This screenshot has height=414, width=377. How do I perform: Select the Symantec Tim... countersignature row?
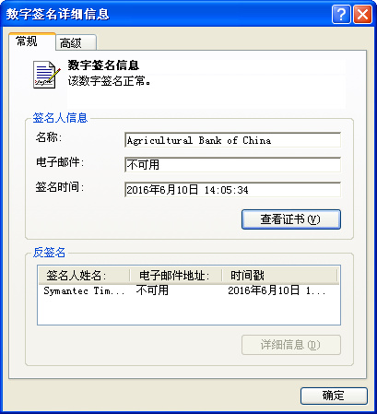tap(189, 290)
